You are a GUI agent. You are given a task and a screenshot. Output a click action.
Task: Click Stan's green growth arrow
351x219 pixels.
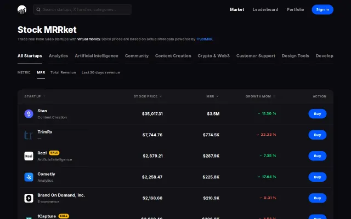tap(259, 113)
